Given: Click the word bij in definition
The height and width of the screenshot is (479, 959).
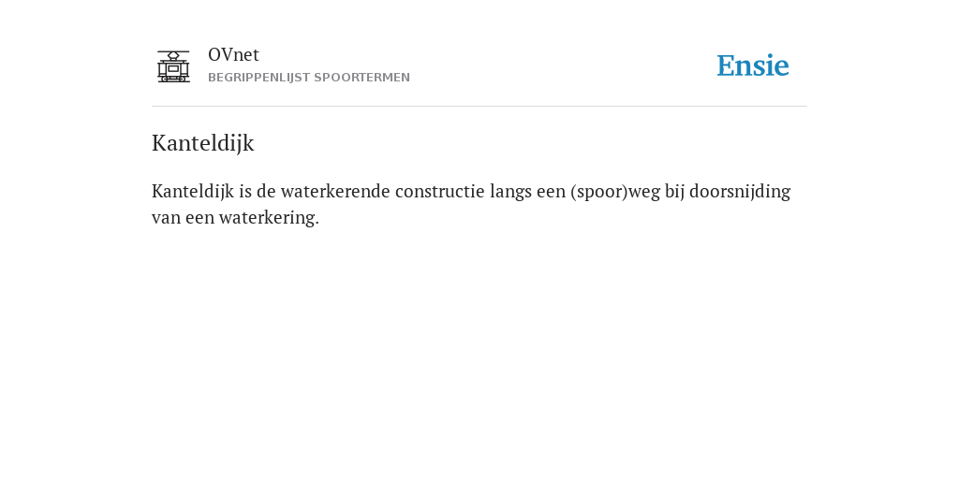Looking at the screenshot, I should click(674, 193).
